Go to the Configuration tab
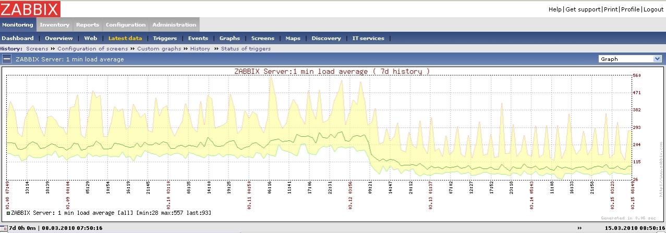 (x=126, y=25)
